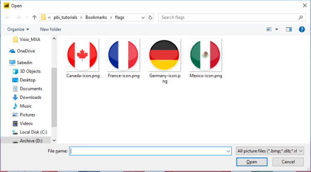Go up one folder level

tap(35, 17)
